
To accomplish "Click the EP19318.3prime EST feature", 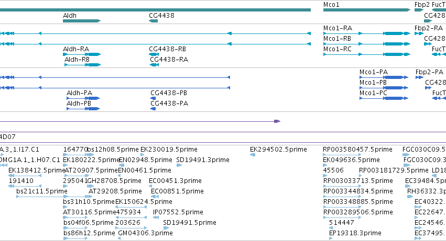I will coord(331,238).
